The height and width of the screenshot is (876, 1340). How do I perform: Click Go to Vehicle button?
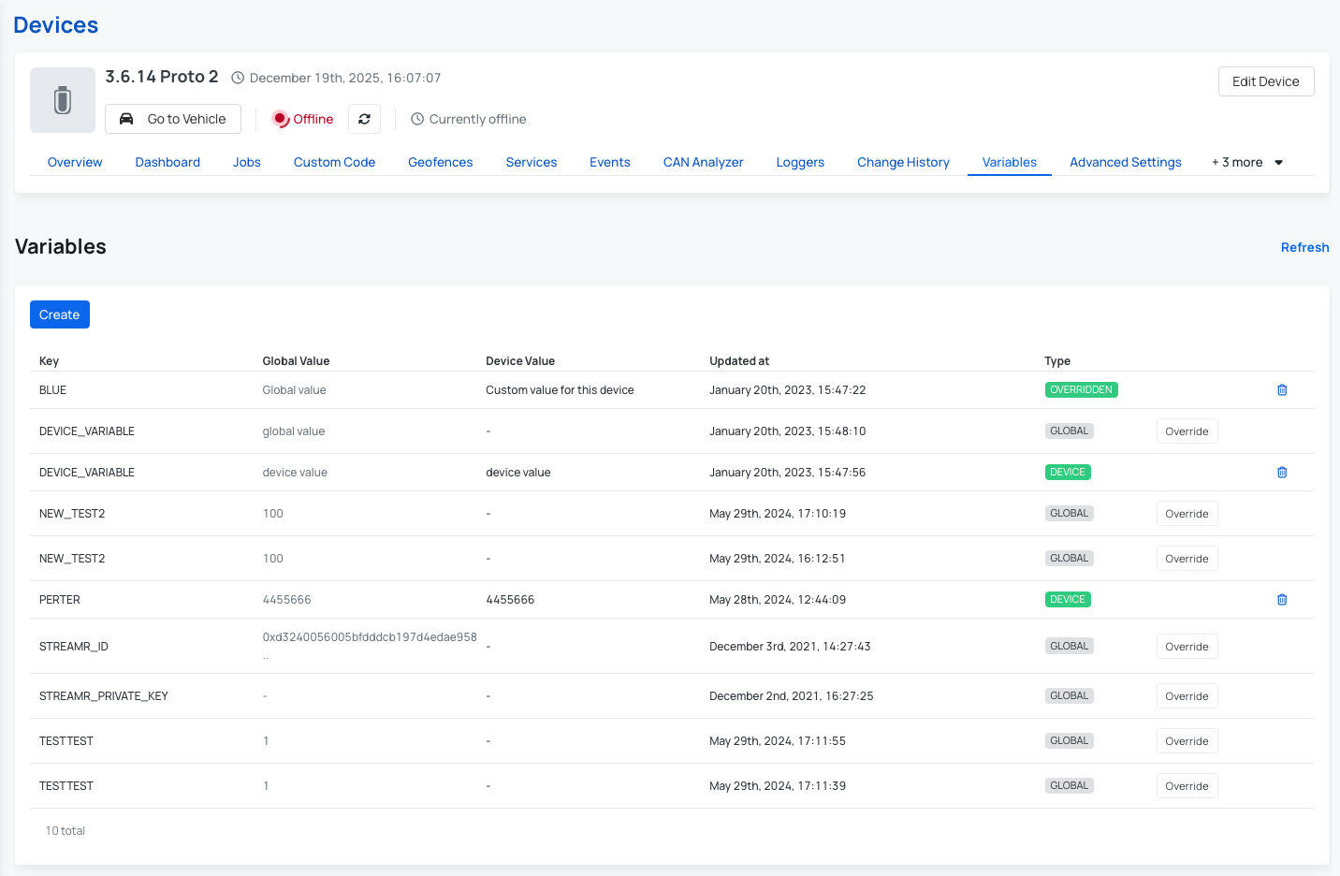pos(173,119)
